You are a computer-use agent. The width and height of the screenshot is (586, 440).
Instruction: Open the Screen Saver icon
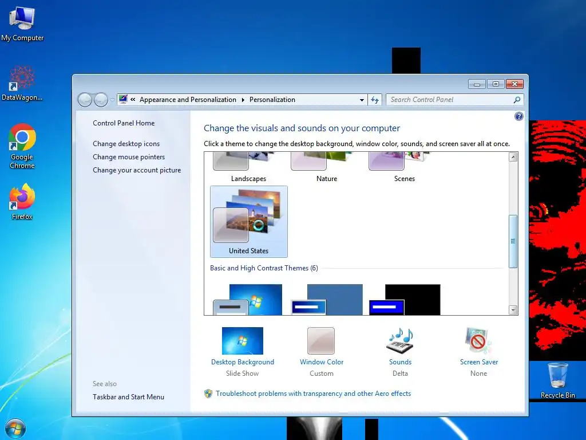tap(478, 341)
